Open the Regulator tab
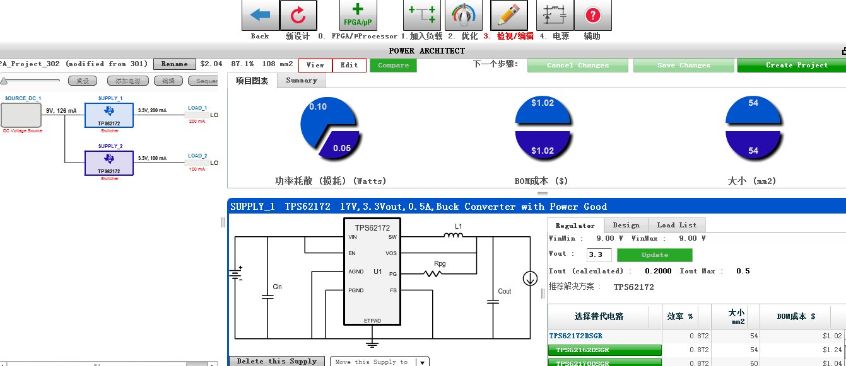Screen dimensions: 846x366 point(575,225)
